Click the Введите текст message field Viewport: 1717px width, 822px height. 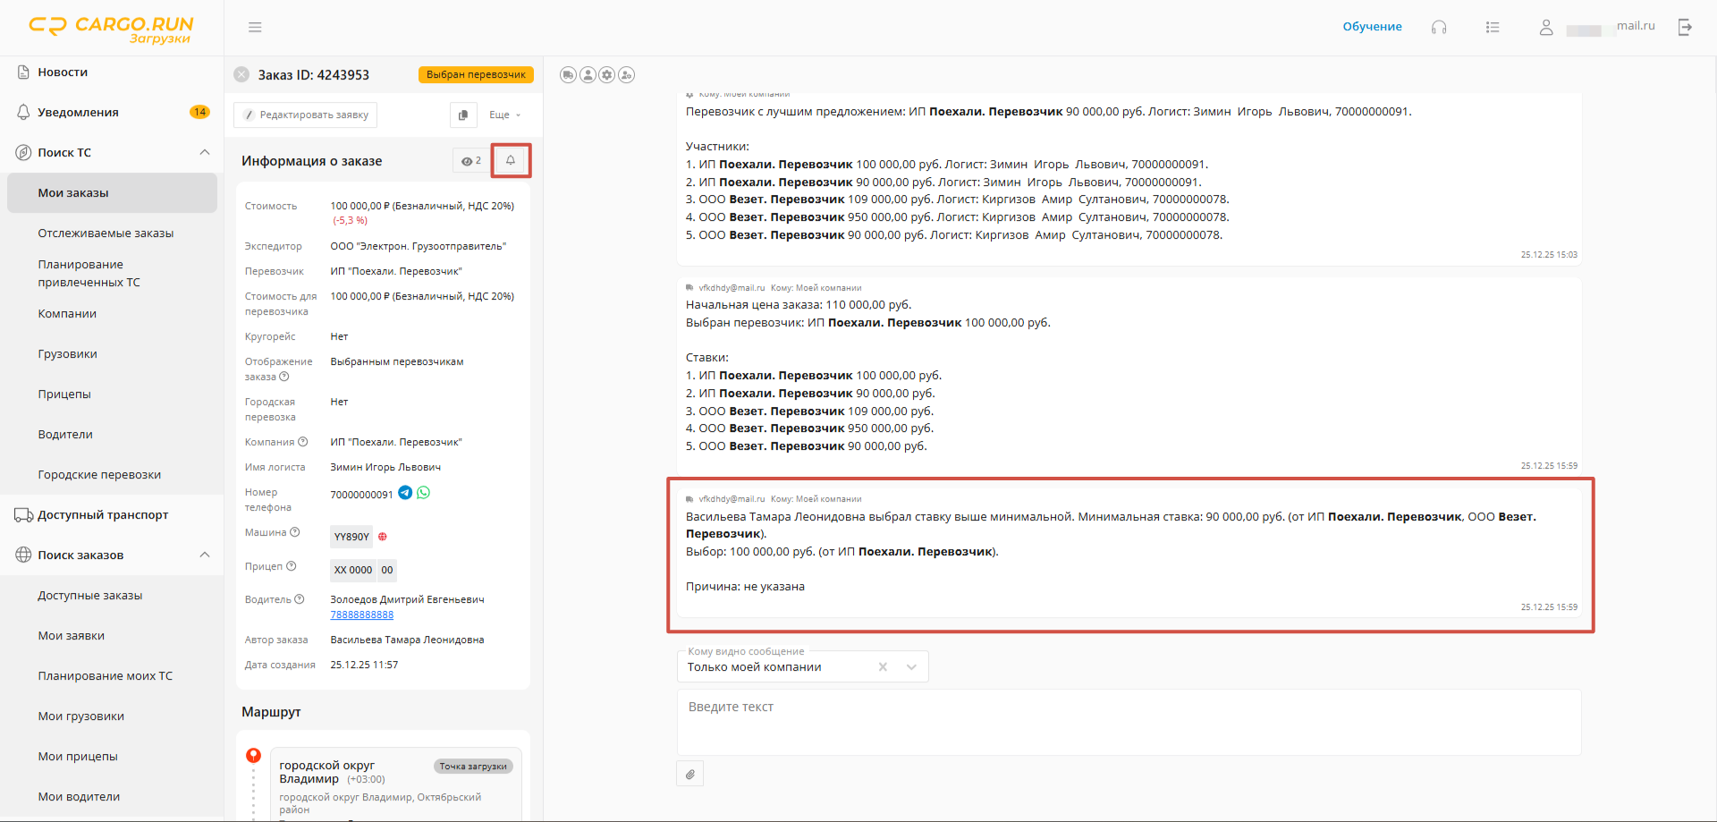coord(1129,722)
